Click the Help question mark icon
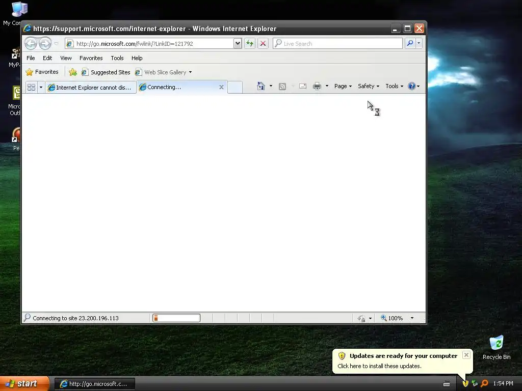The height and width of the screenshot is (391, 522). (x=412, y=86)
